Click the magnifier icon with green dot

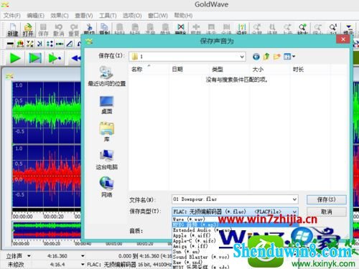[302, 28]
